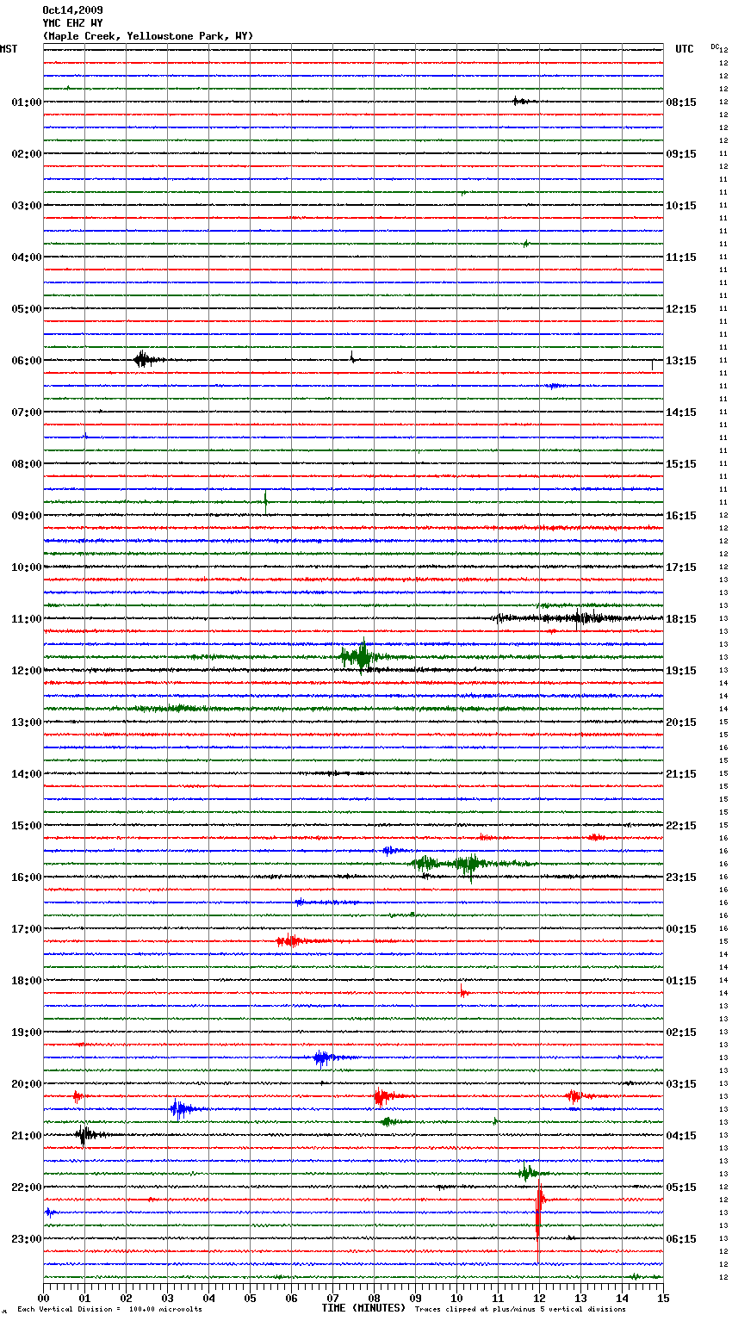This screenshot has width=732, height=1321.
Task: Select the "08:15" UTC time label
Action: point(681,102)
